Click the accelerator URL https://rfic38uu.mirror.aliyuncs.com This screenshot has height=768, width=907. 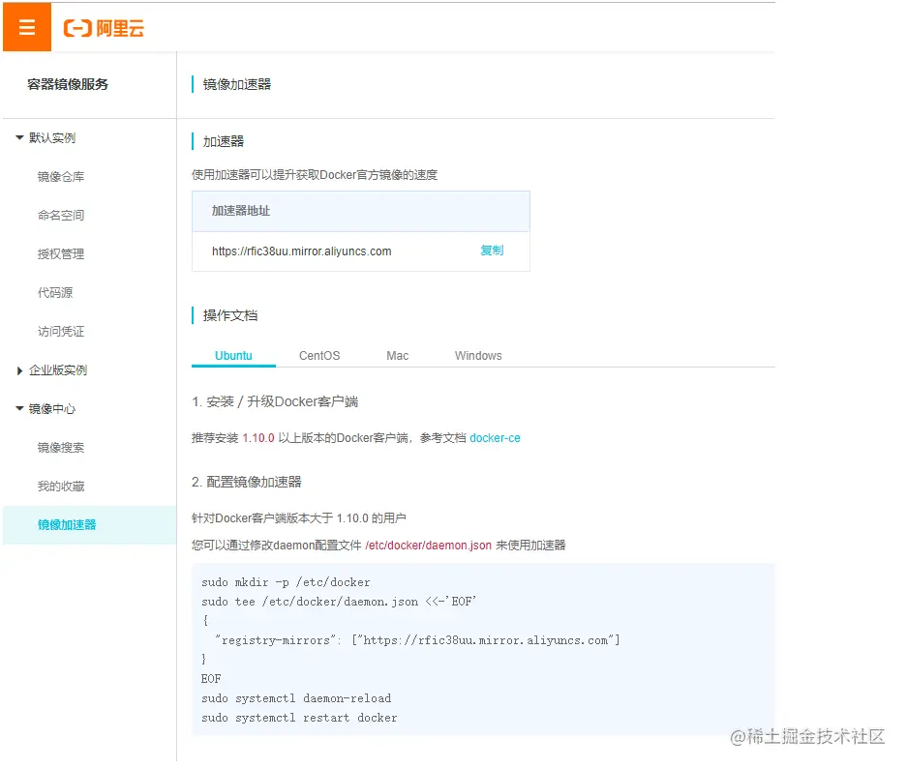301,251
